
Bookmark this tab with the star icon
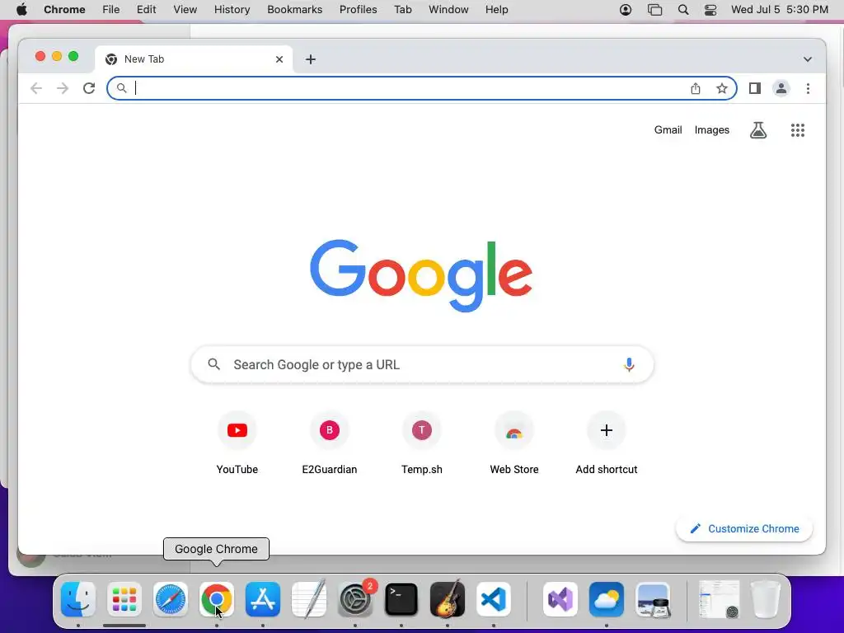click(x=722, y=88)
